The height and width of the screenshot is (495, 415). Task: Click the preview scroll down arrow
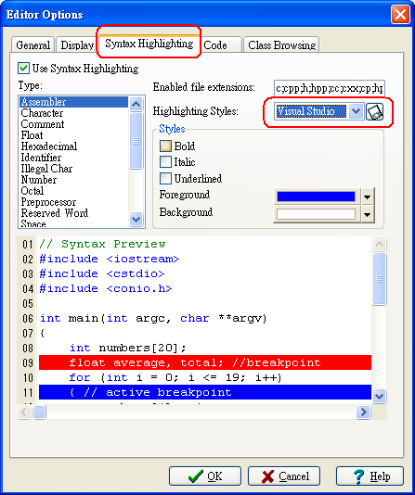point(379,396)
